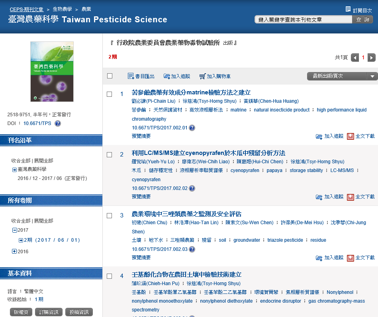Click tracking folder icon for article 1
This screenshot has width=378, height=317.
tap(319, 137)
